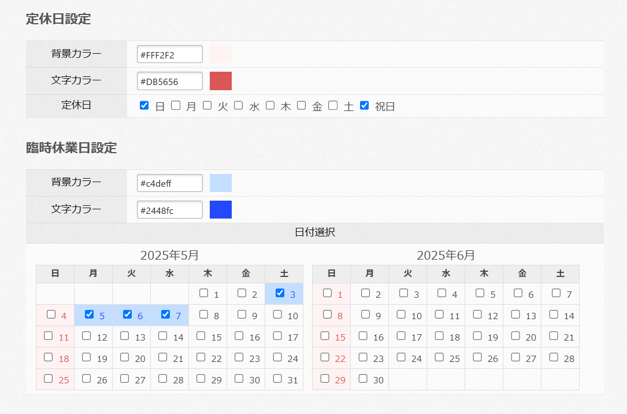Open the pale pink background color swatch
The width and height of the screenshot is (627, 414).
point(221,54)
